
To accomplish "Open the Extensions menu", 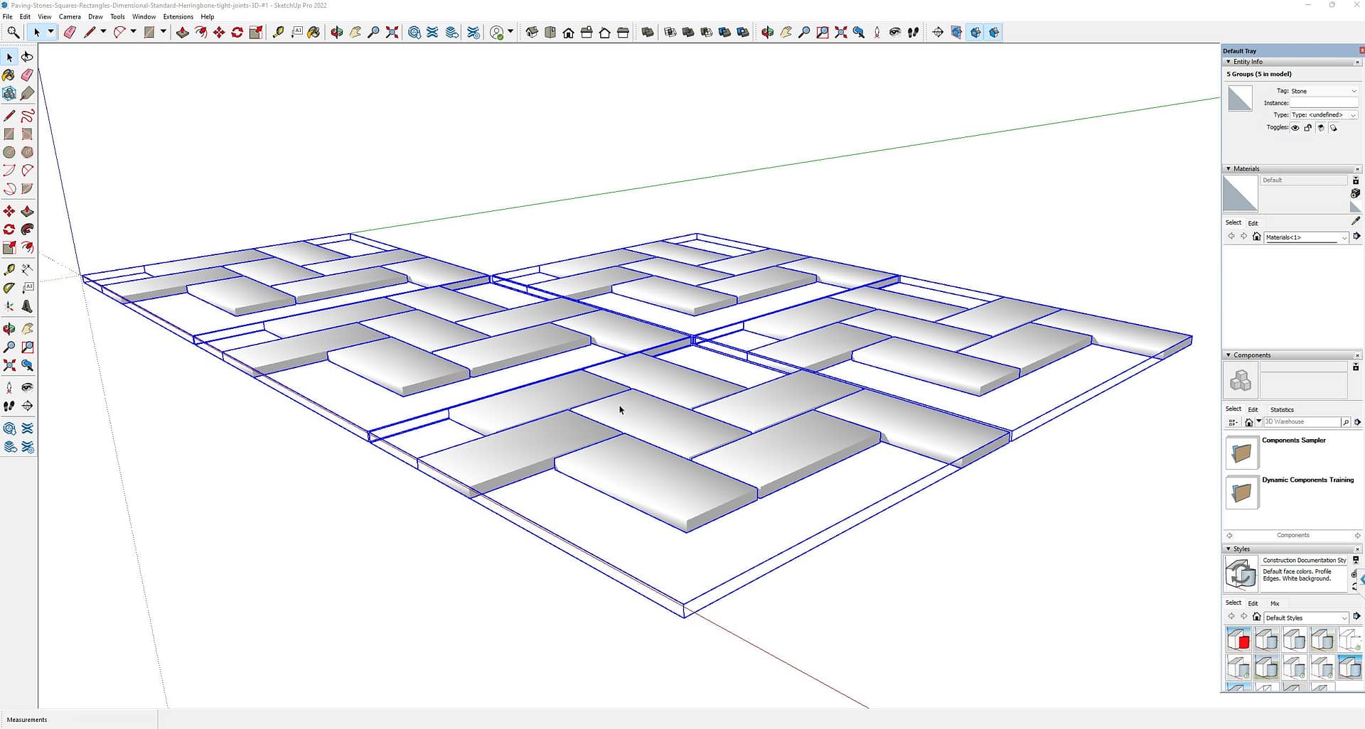I will (x=178, y=16).
